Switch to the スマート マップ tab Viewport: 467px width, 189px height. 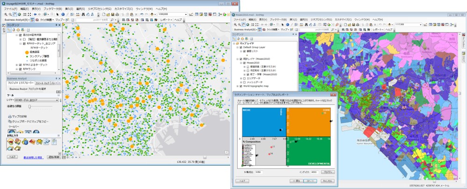point(42,83)
